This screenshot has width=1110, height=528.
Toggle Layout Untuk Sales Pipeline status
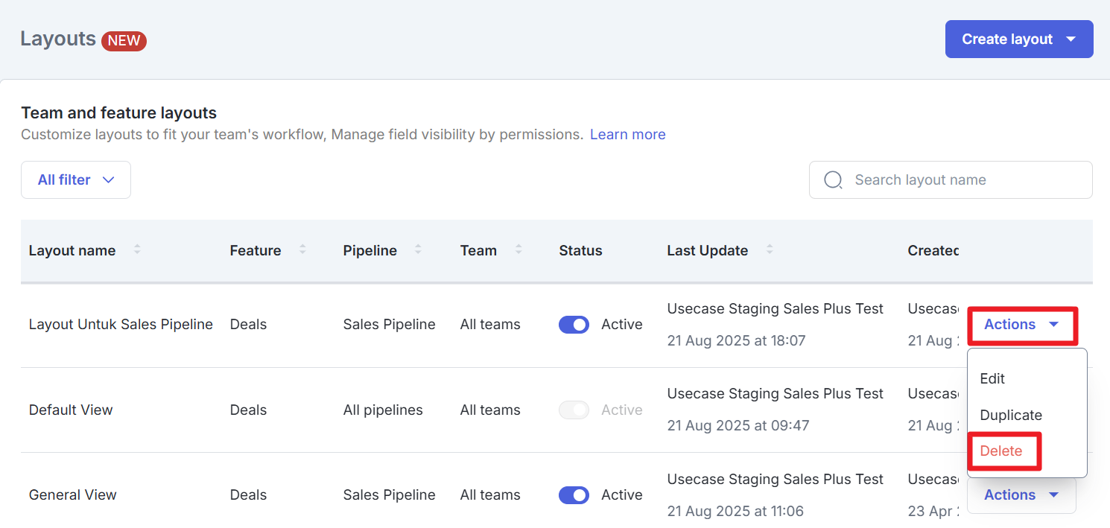574,325
